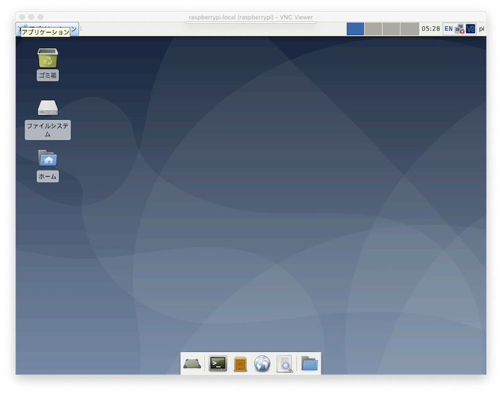Image resolution: width=502 pixels, height=394 pixels.
Task: Click the ホーム label text
Action: point(48,177)
